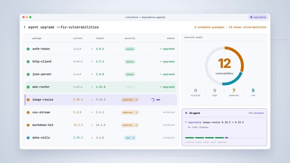Click the agent upgrade command text

(63, 27)
